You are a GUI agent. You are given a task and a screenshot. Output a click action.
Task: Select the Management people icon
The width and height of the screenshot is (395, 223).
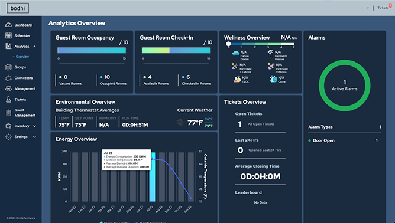[x=8, y=88]
